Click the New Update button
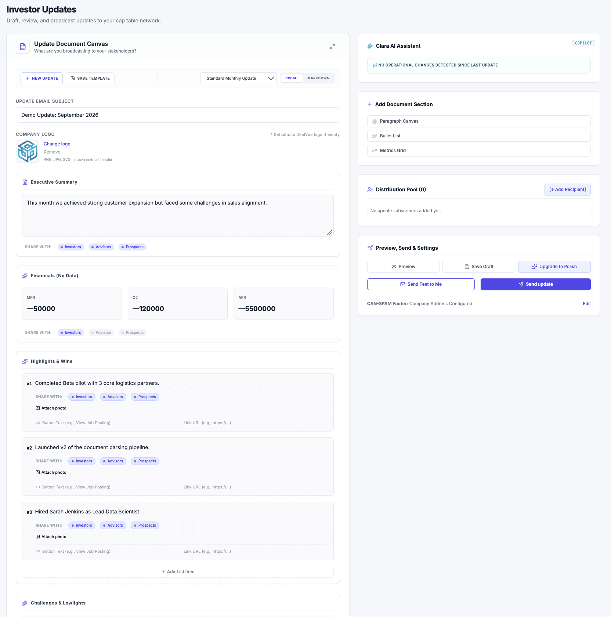Image resolution: width=611 pixels, height=617 pixels. [42, 78]
